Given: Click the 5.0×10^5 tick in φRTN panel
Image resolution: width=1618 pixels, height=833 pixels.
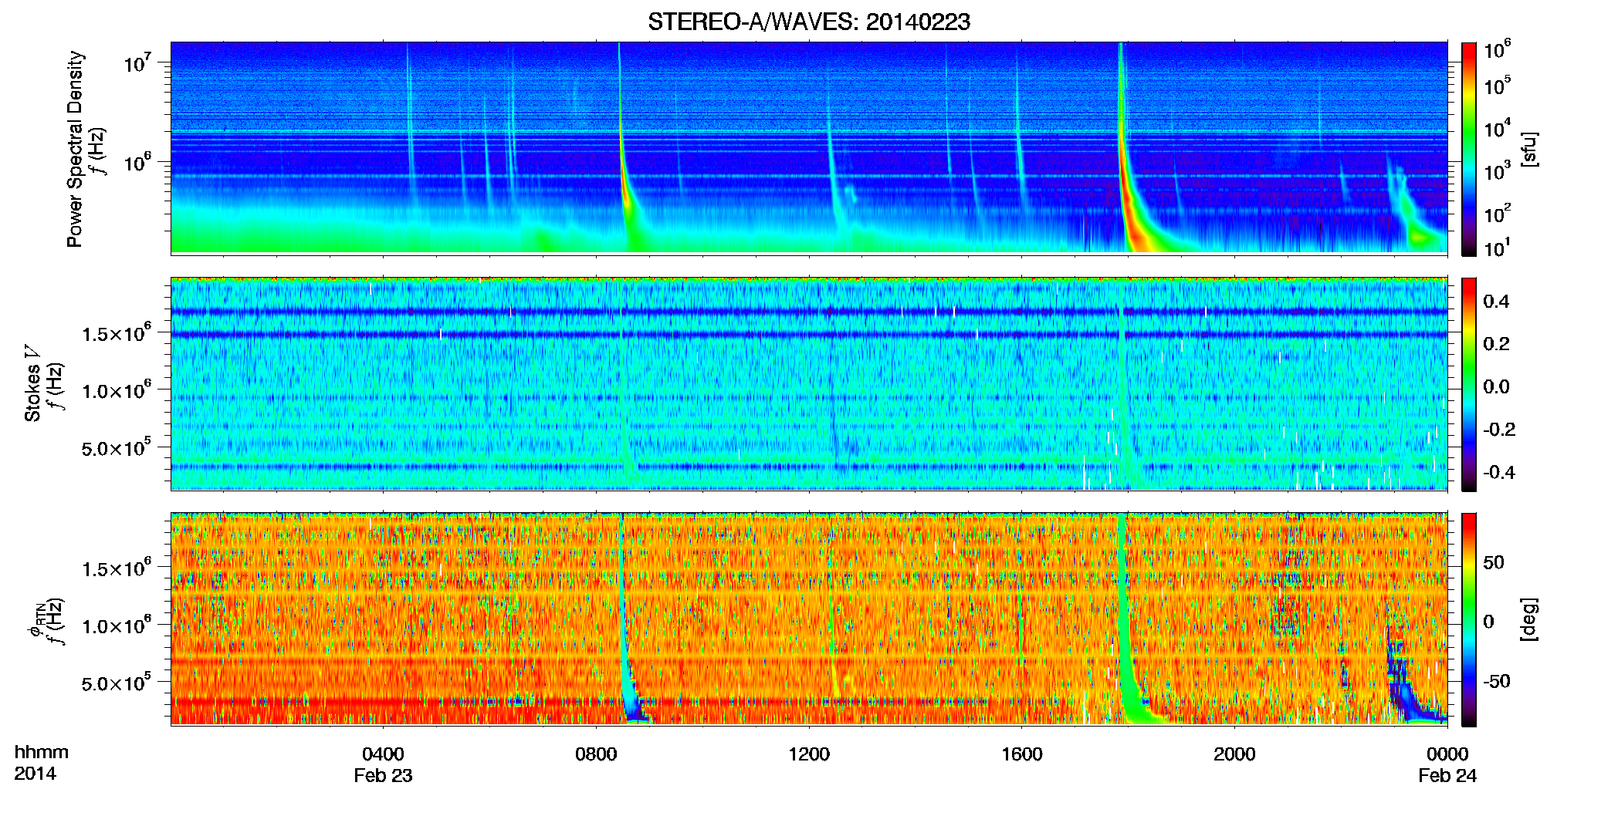Looking at the screenshot, I should [117, 683].
